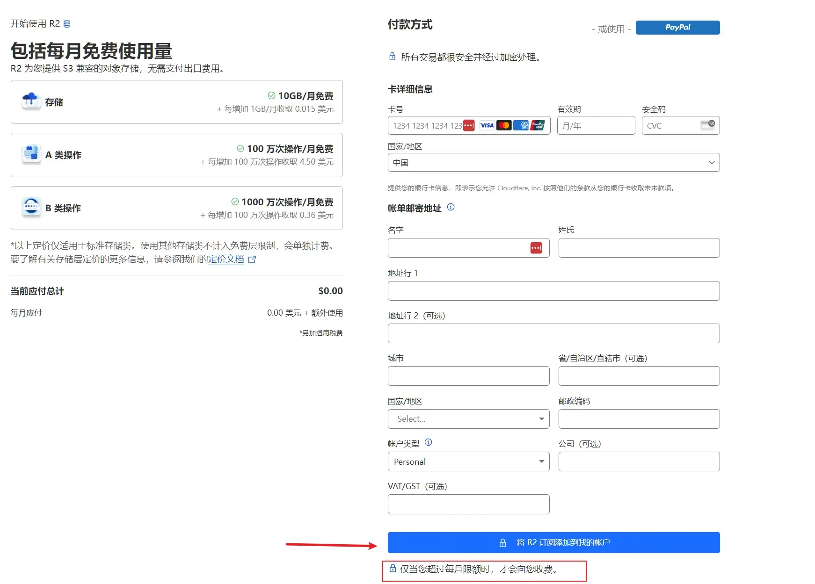Click the info icon beside 帐单邮寄地址
815x584 pixels.
pyautogui.click(x=451, y=207)
